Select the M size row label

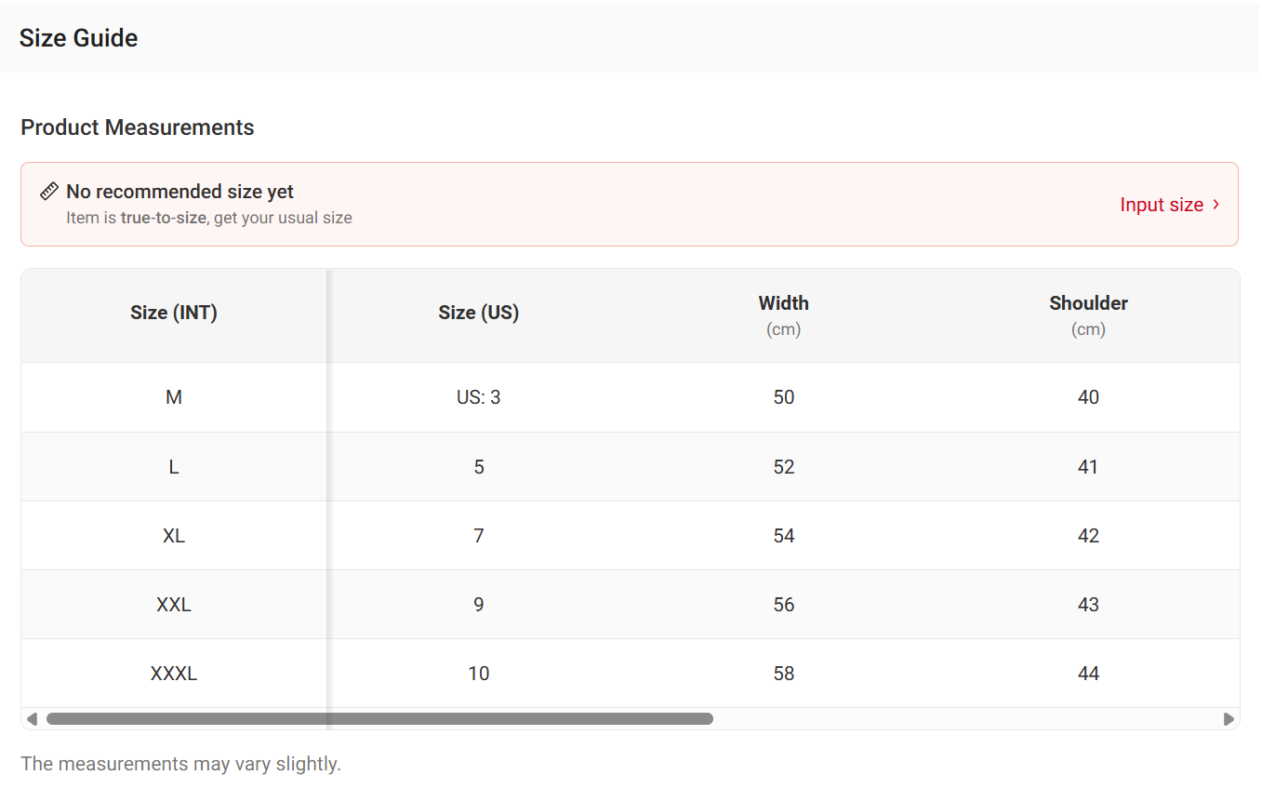click(x=174, y=397)
